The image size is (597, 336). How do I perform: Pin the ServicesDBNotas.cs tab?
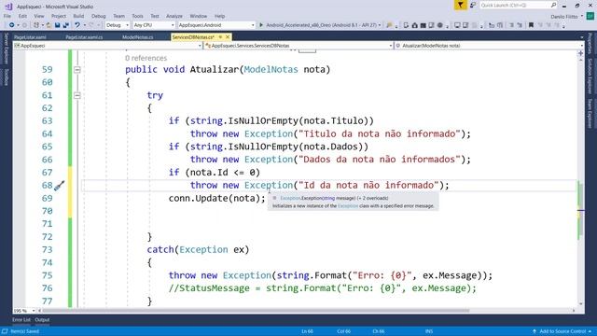tap(220, 37)
